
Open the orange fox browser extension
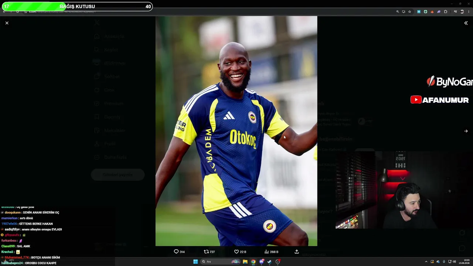432,12
